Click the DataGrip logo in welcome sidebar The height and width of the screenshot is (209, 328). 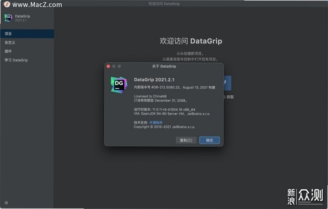8,18
